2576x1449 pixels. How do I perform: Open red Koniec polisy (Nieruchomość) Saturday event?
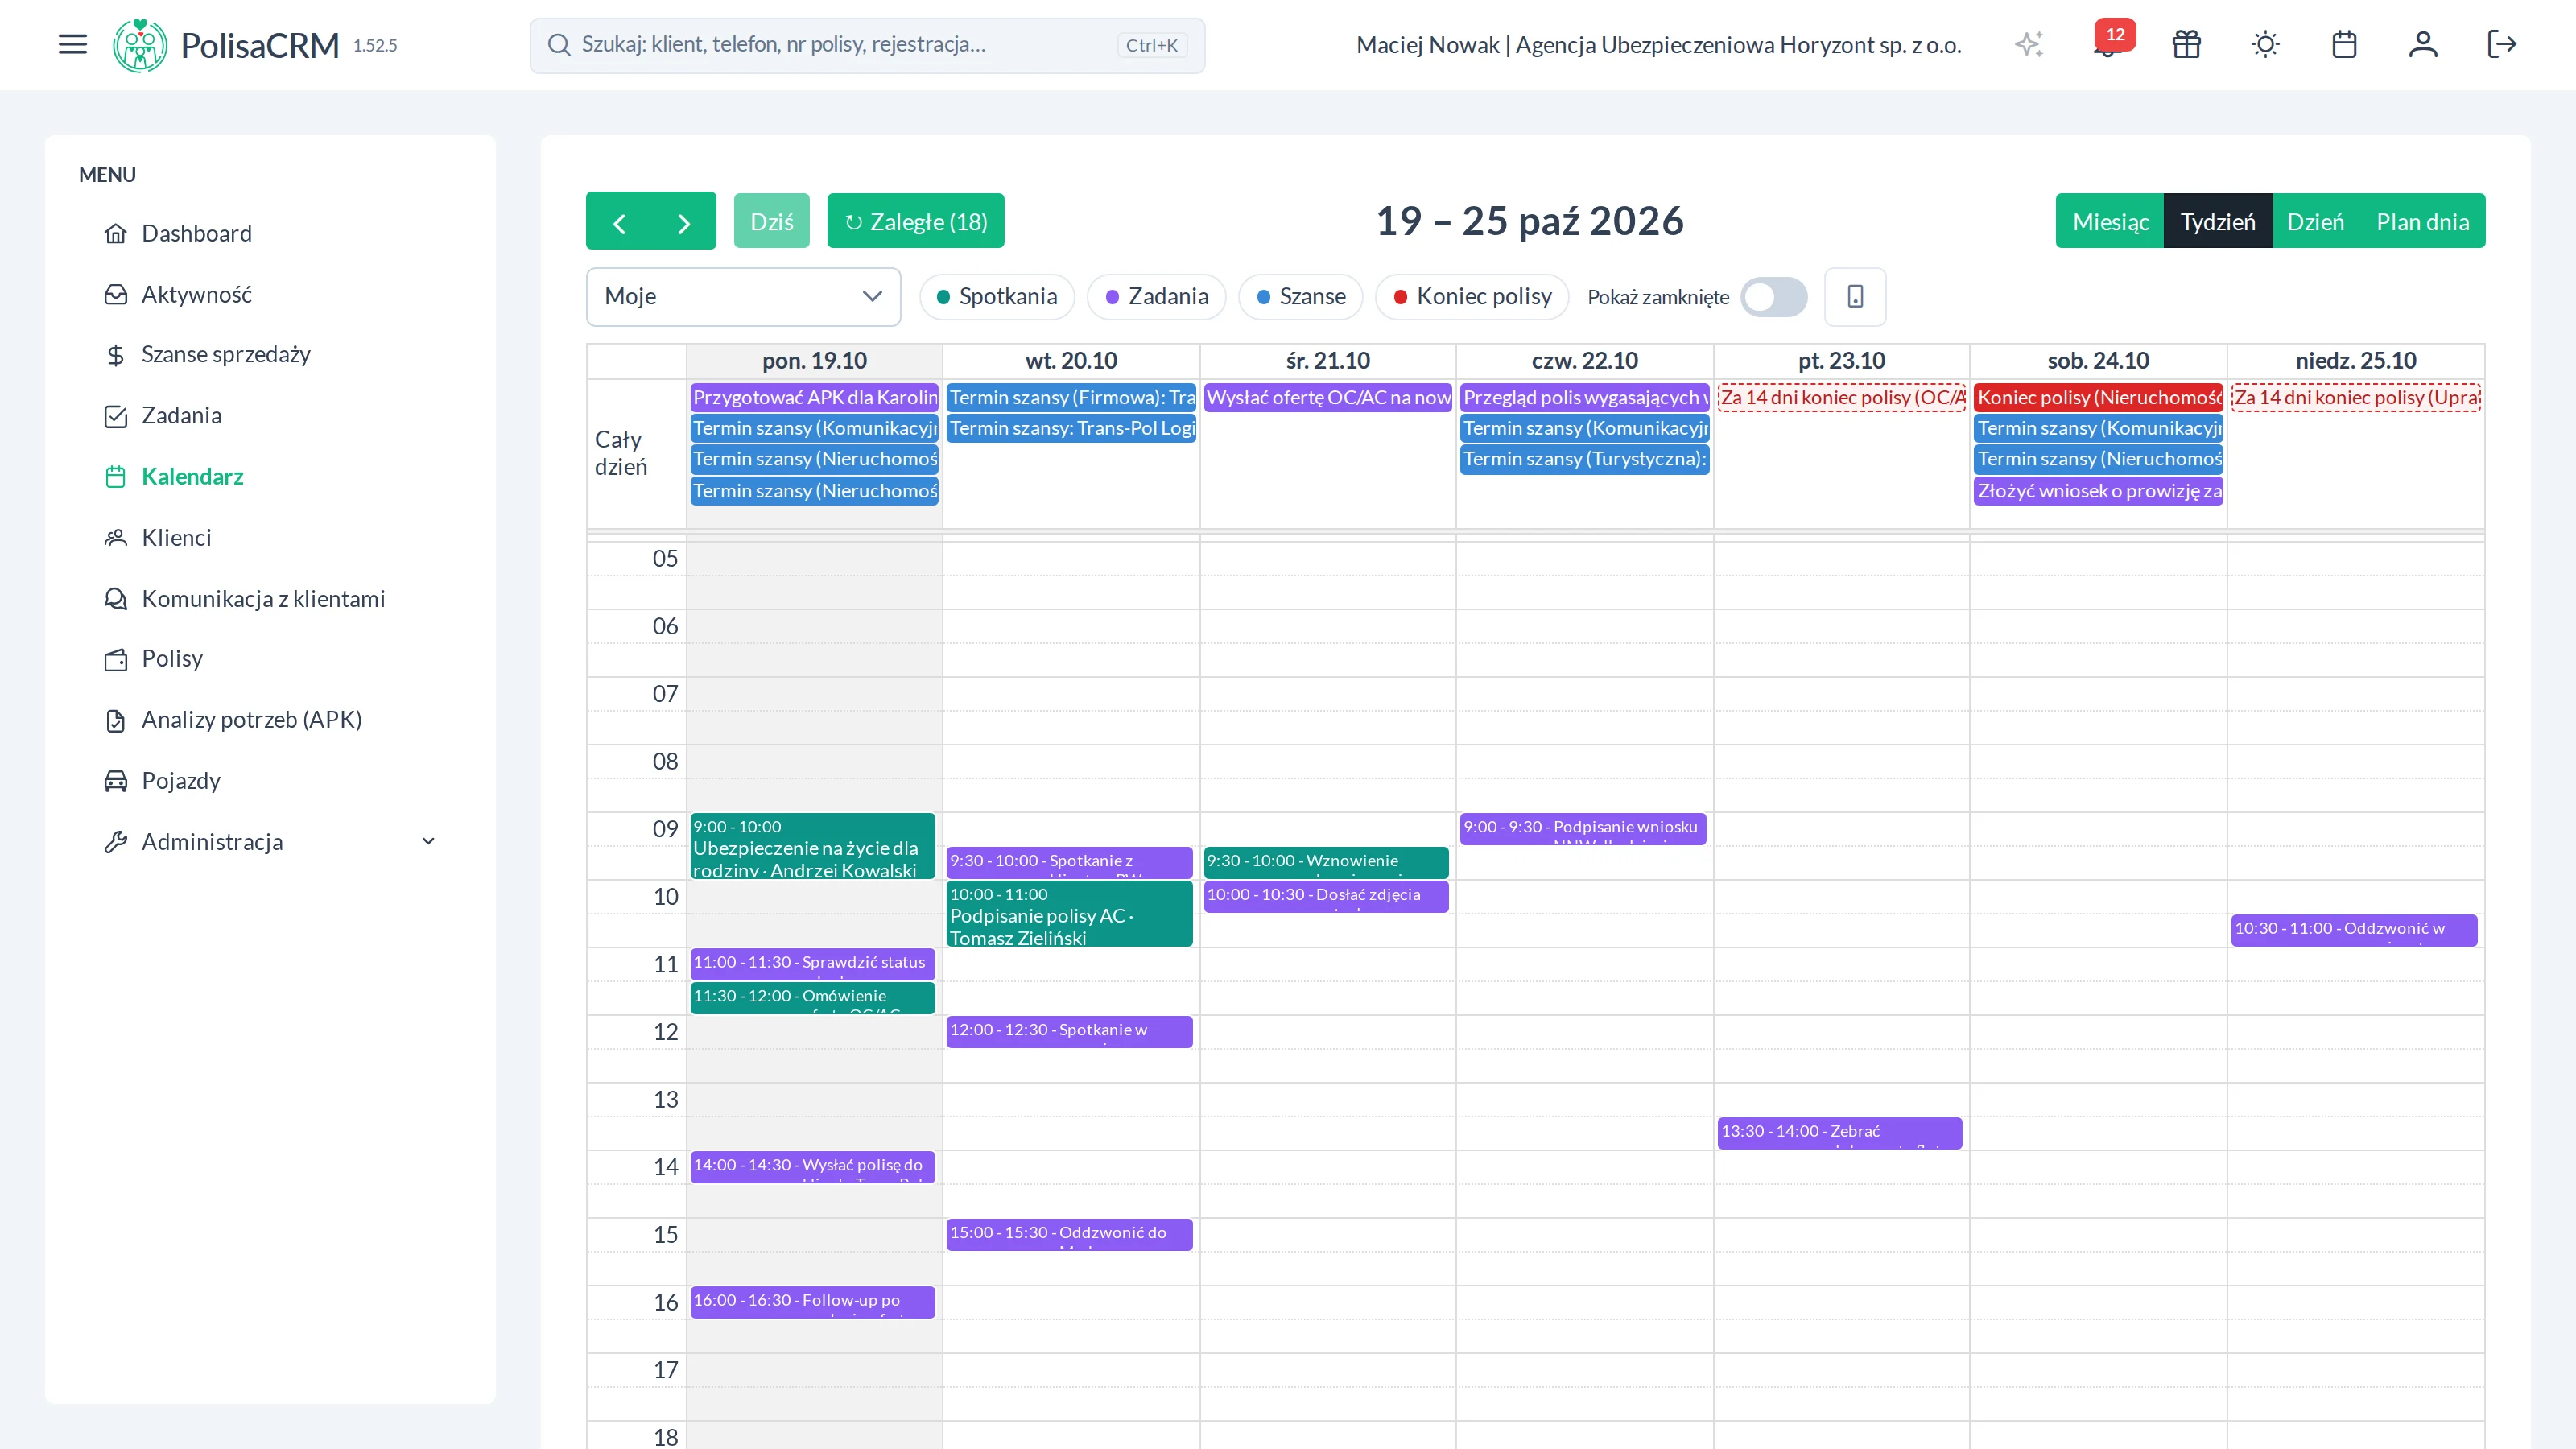[x=2098, y=397]
